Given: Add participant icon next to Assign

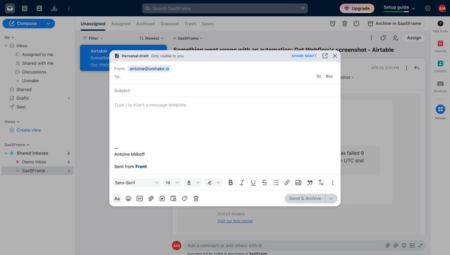Looking at the screenshot, I should pyautogui.click(x=395, y=38).
